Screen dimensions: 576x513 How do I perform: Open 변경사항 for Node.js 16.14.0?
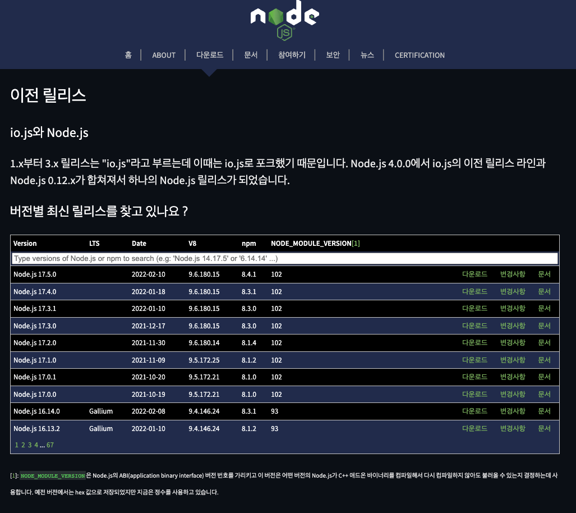click(513, 411)
